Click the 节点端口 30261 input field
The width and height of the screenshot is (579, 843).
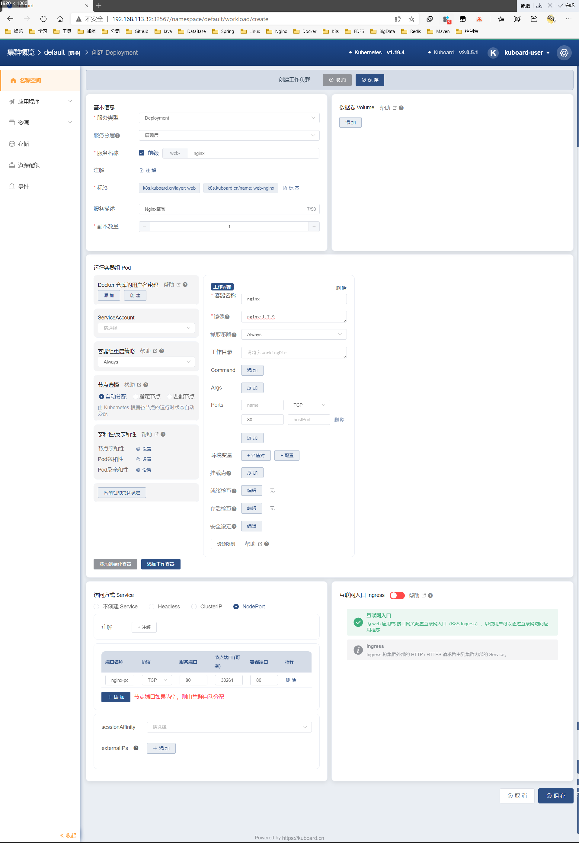pos(229,680)
